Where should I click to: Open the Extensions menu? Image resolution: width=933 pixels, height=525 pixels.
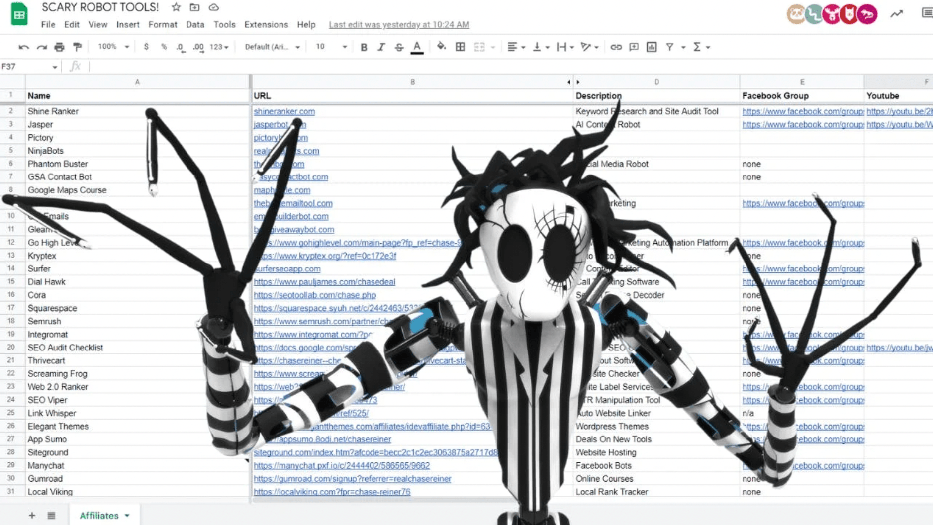tap(266, 24)
